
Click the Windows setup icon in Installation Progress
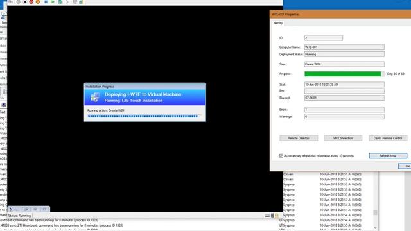pos(94,97)
